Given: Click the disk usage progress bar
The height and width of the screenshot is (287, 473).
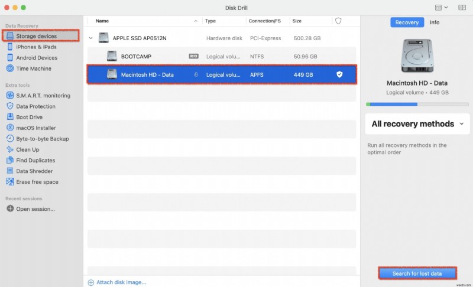Looking at the screenshot, I should pyautogui.click(x=417, y=104).
